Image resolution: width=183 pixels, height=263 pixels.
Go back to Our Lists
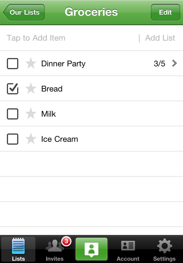(24, 12)
